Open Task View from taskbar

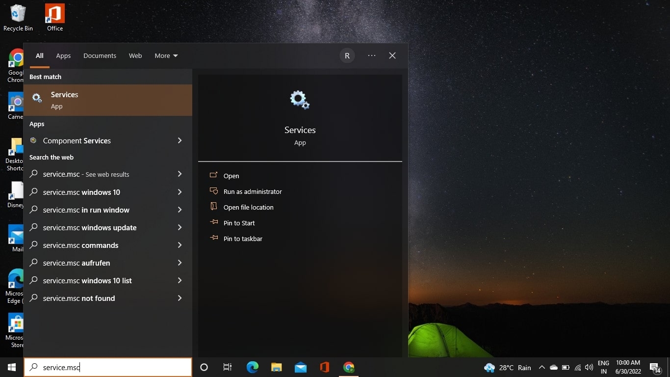click(228, 367)
